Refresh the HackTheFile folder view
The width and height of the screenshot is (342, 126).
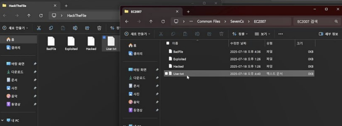coord(41,16)
